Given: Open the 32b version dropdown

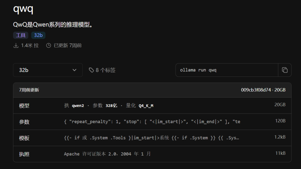Looking at the screenshot, I should tap(48, 70).
